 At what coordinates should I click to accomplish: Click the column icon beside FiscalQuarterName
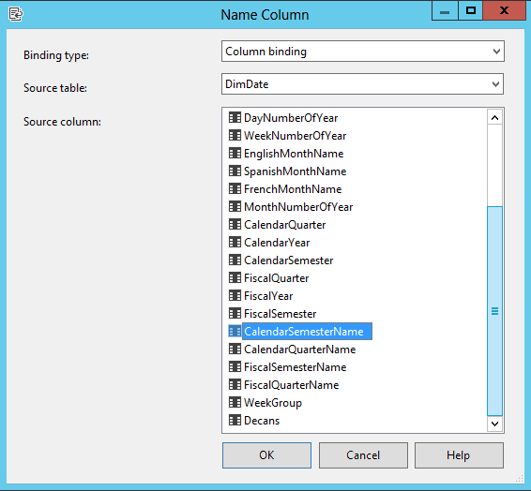(x=235, y=384)
